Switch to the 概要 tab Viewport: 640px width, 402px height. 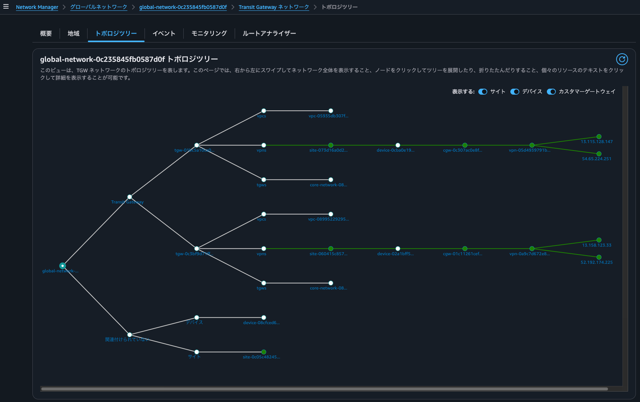(x=46, y=34)
